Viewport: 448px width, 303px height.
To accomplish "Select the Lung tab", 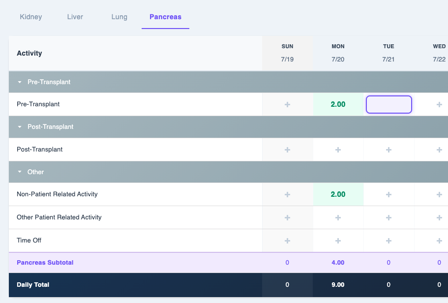I will [119, 17].
